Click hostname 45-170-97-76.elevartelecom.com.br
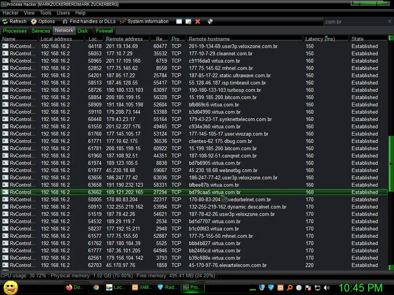 click(228, 265)
